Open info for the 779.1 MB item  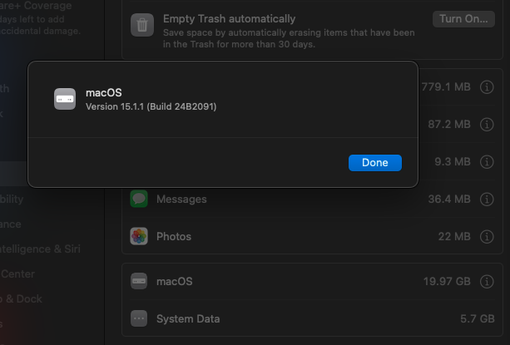point(487,86)
